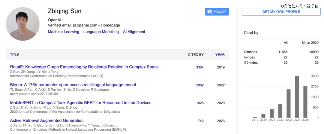Click the since-2020 citations value 10990

tap(314, 52)
